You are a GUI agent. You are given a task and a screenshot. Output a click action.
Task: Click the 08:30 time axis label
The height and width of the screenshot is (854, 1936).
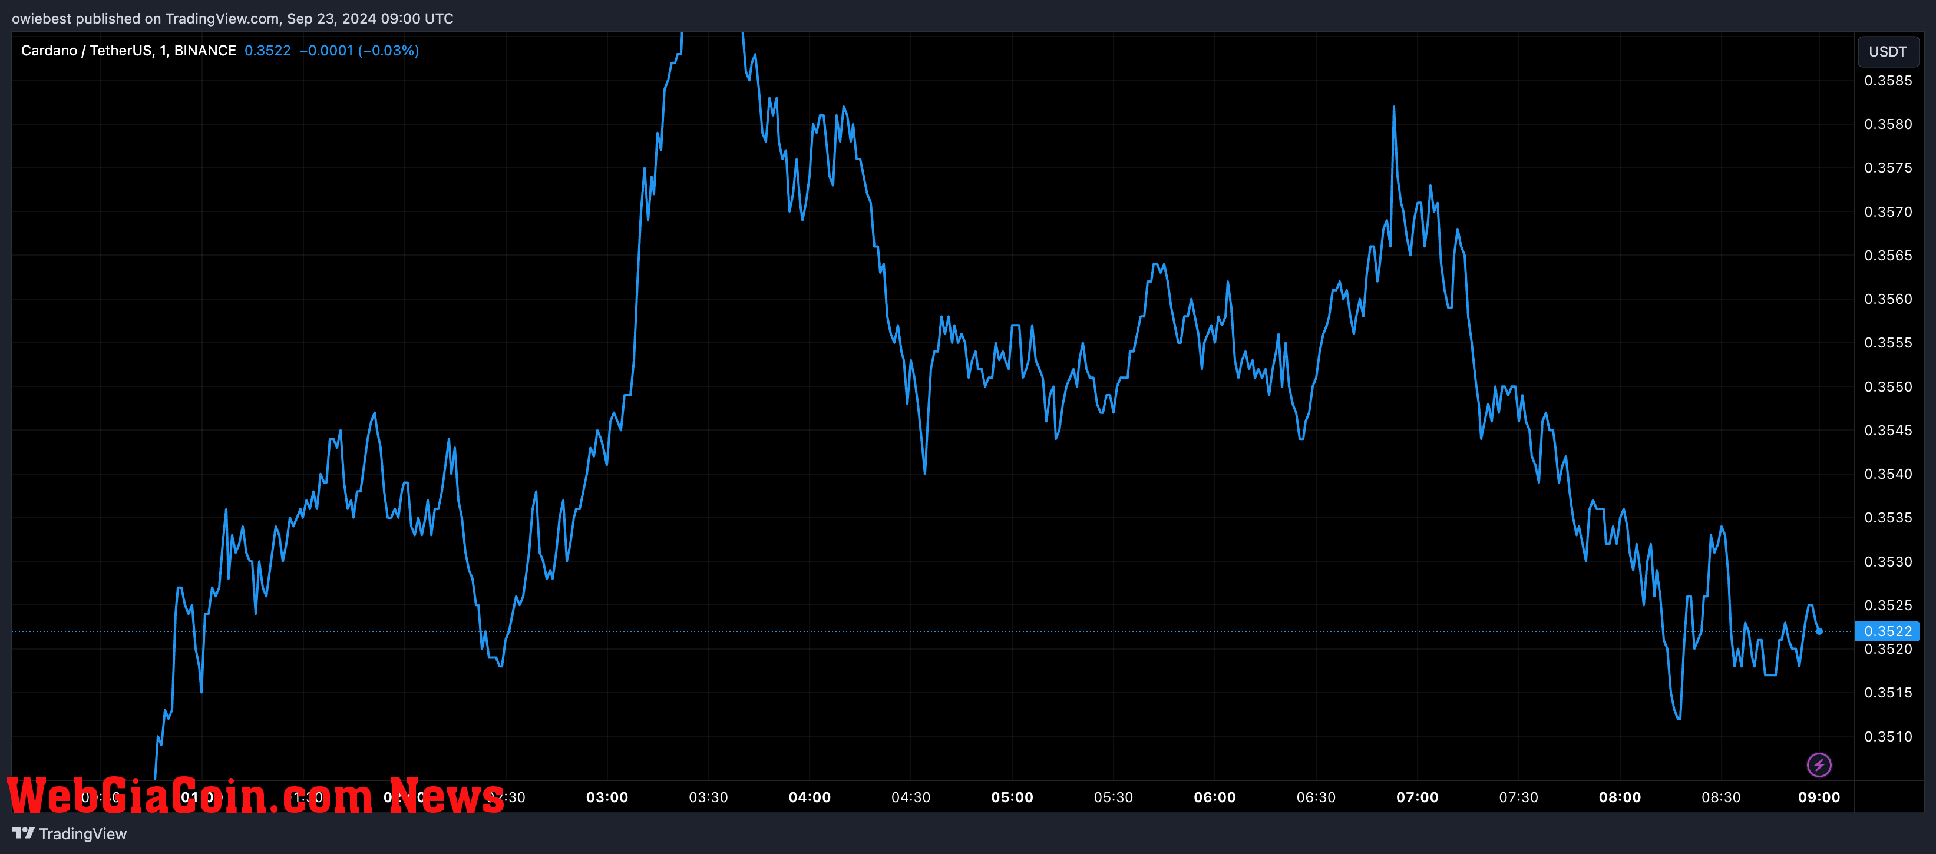point(1721,797)
